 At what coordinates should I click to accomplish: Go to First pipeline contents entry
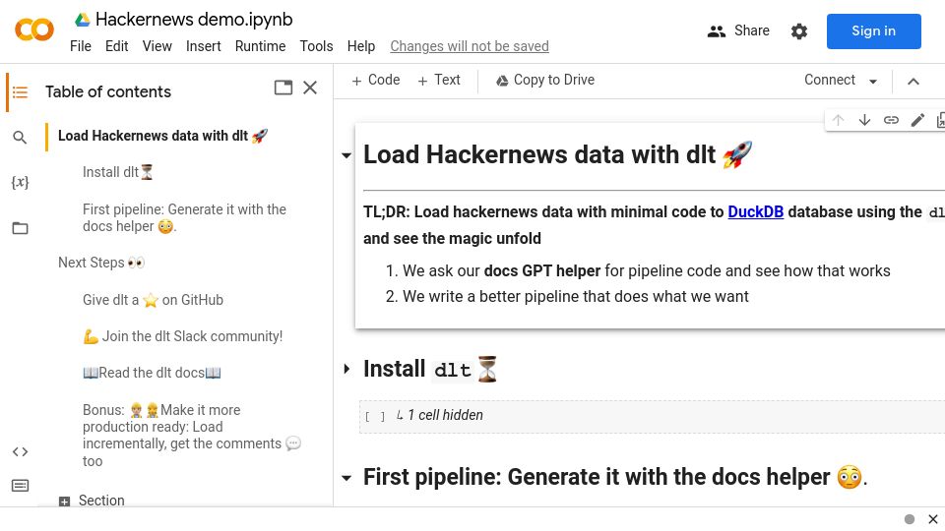(184, 218)
